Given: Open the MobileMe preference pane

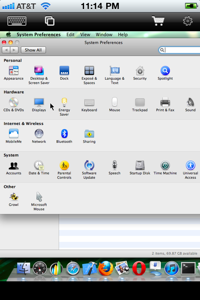Looking at the screenshot, I should tap(13, 136).
